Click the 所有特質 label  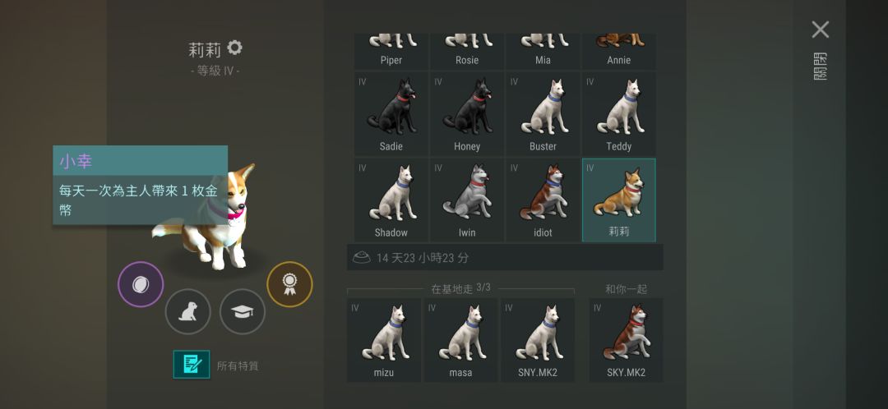tap(238, 366)
